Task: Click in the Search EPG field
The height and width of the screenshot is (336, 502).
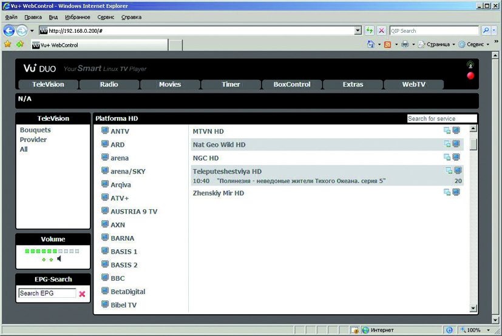Action: [47, 293]
